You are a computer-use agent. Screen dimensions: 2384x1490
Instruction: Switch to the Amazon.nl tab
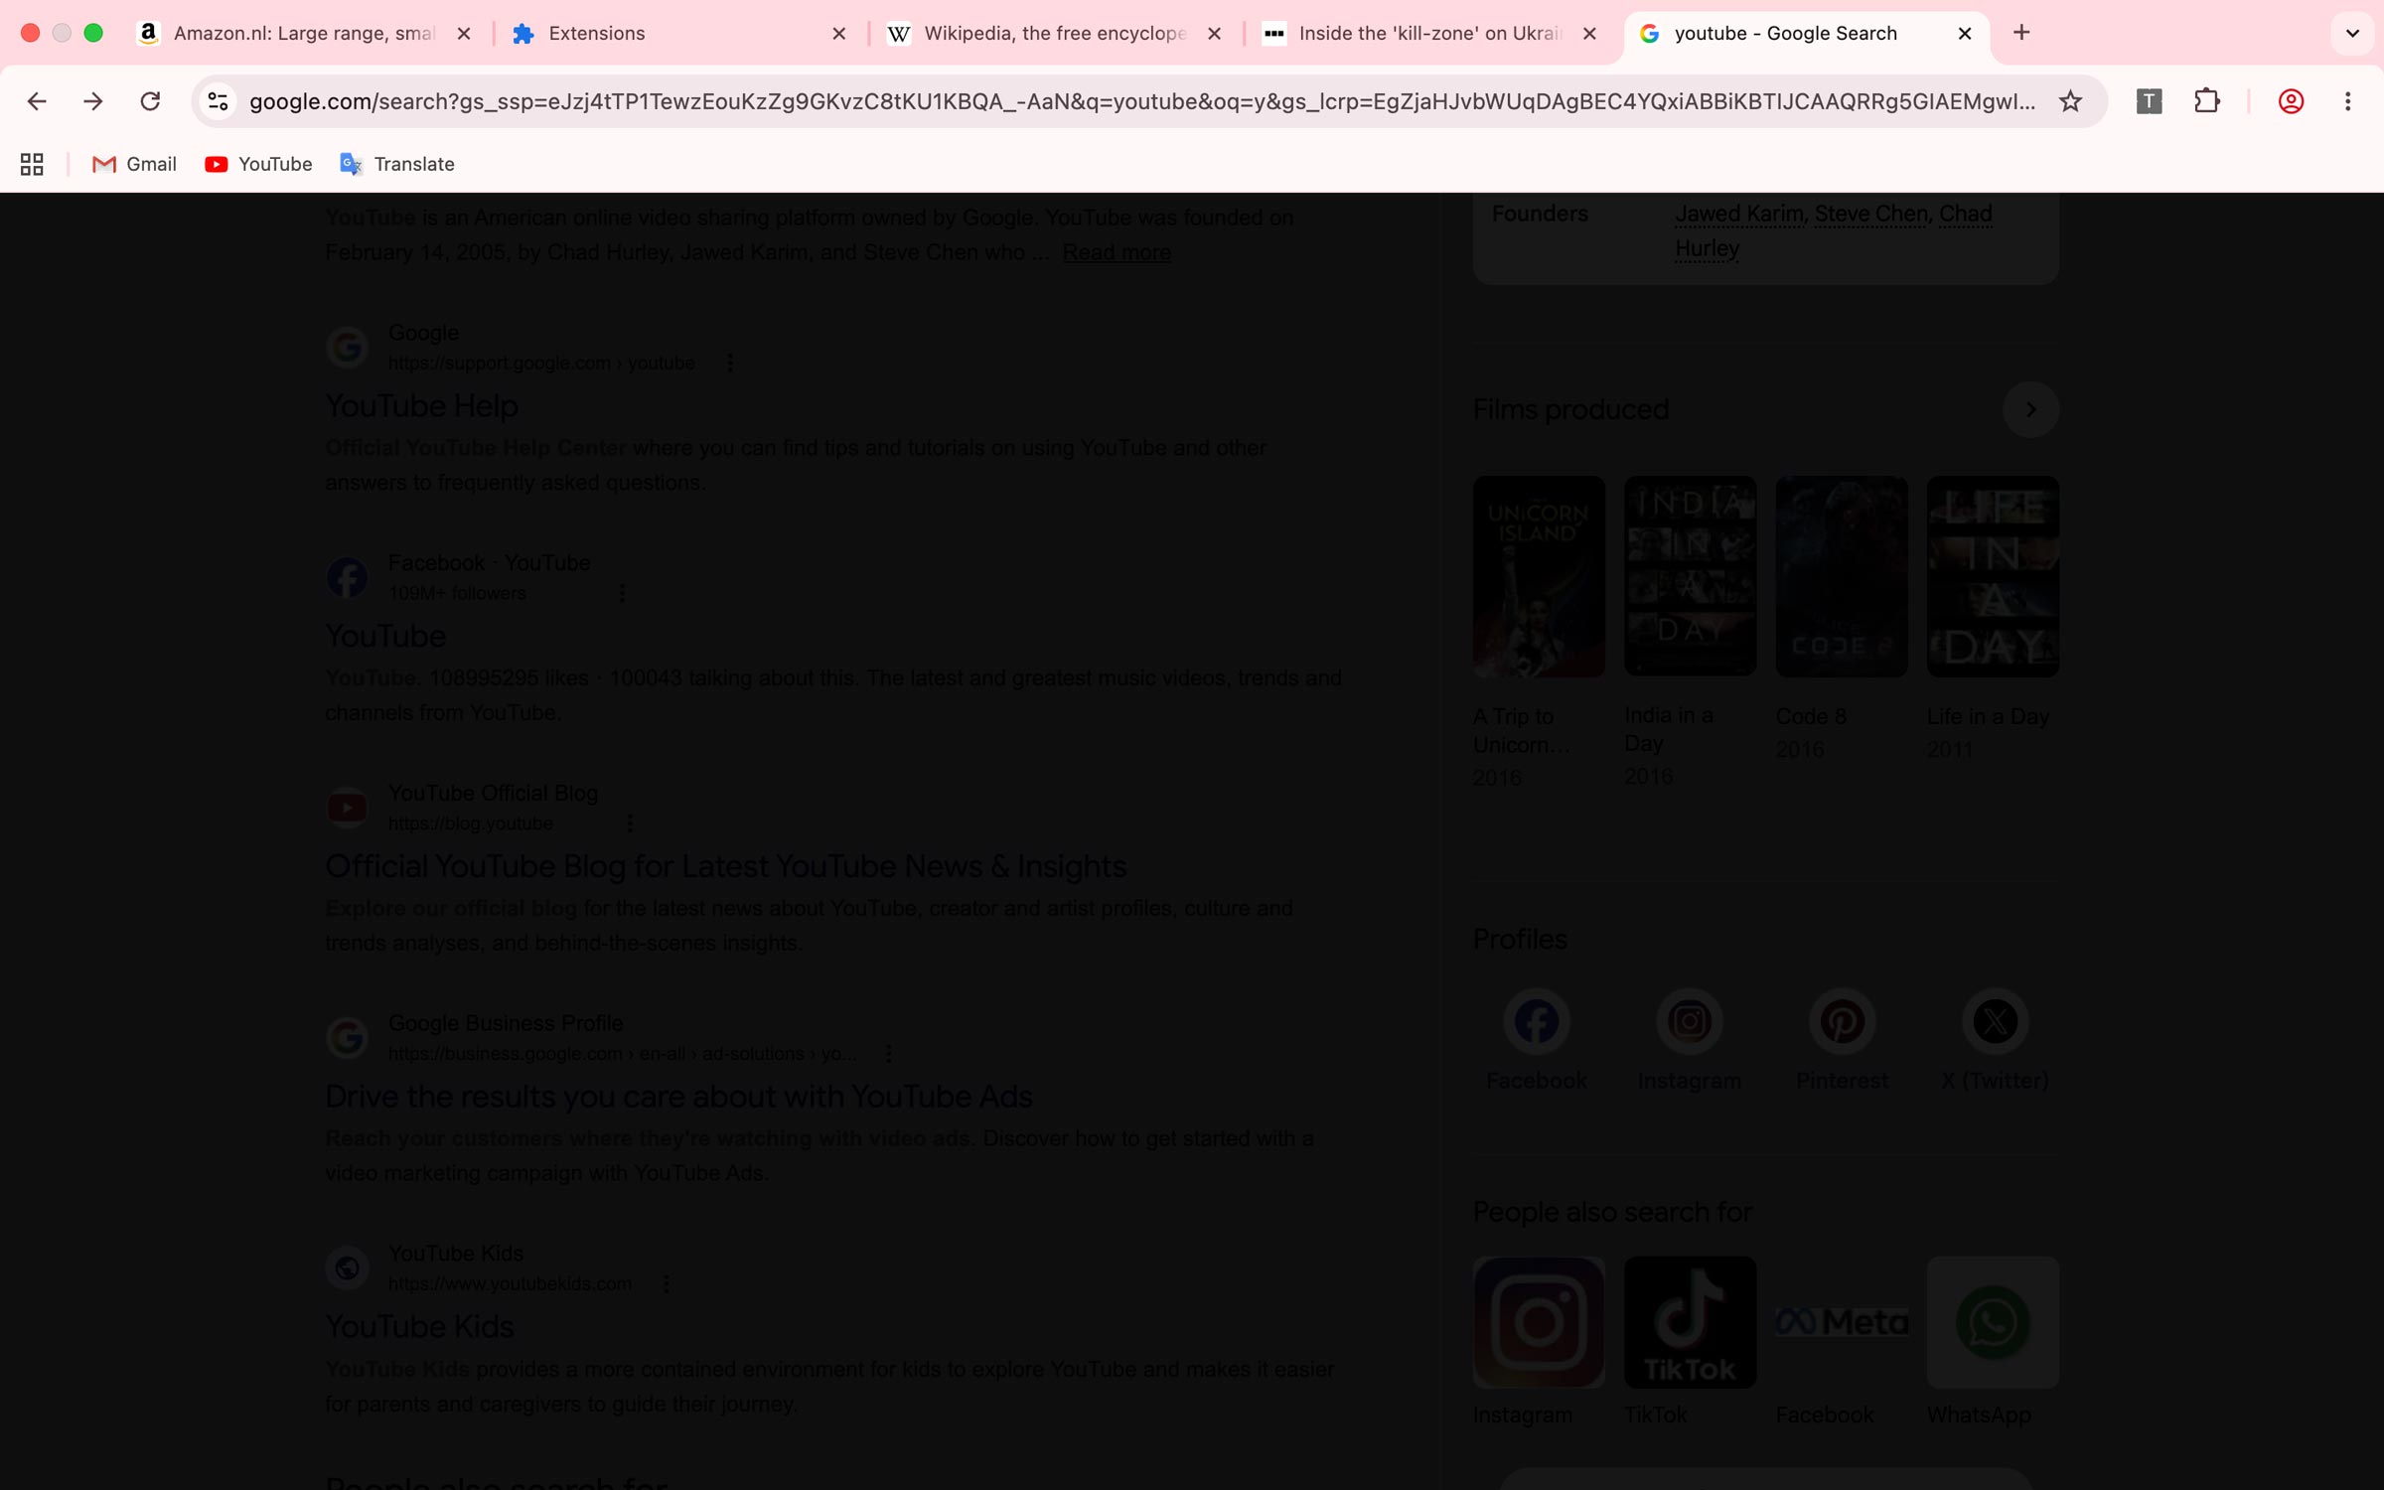pos(304,33)
